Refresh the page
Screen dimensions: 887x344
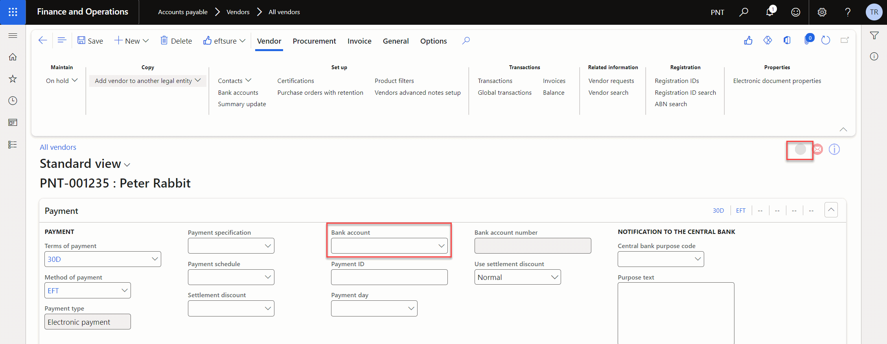point(826,40)
